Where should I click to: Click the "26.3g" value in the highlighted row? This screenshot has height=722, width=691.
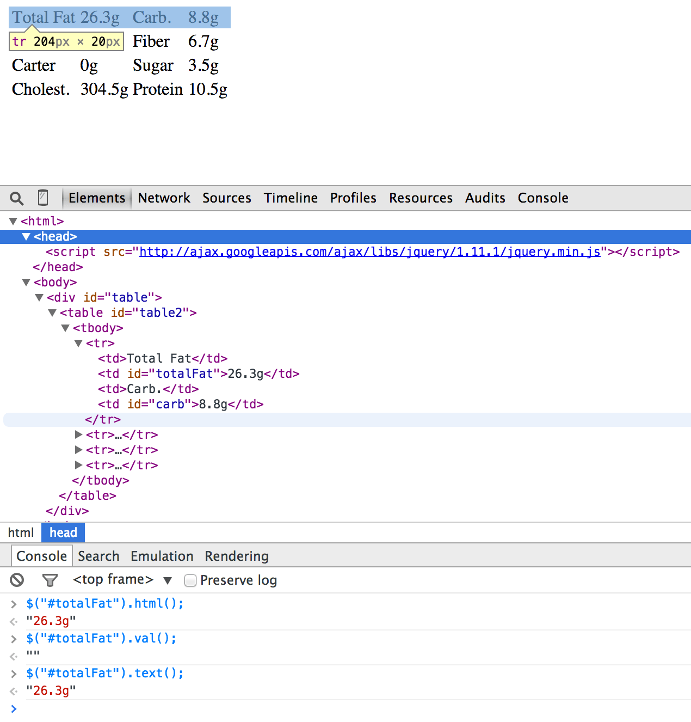100,17
